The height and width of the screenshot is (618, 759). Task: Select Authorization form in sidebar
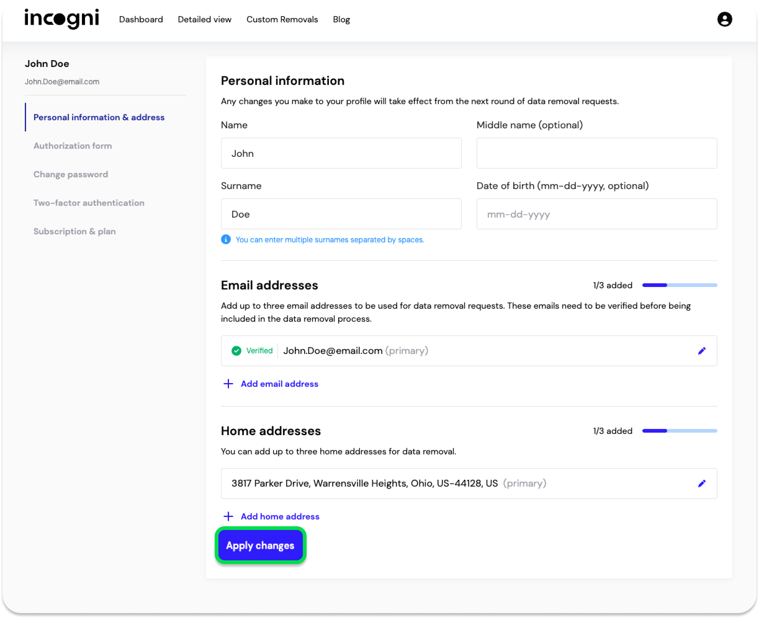73,146
